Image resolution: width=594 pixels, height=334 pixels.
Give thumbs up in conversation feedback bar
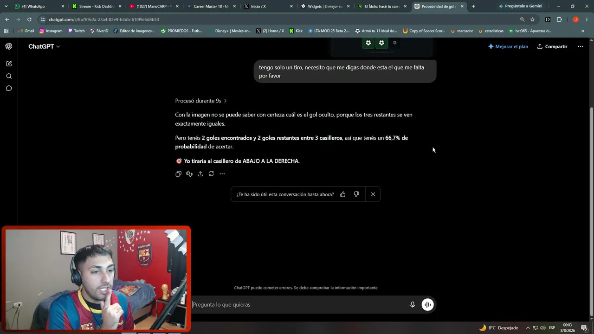343,194
